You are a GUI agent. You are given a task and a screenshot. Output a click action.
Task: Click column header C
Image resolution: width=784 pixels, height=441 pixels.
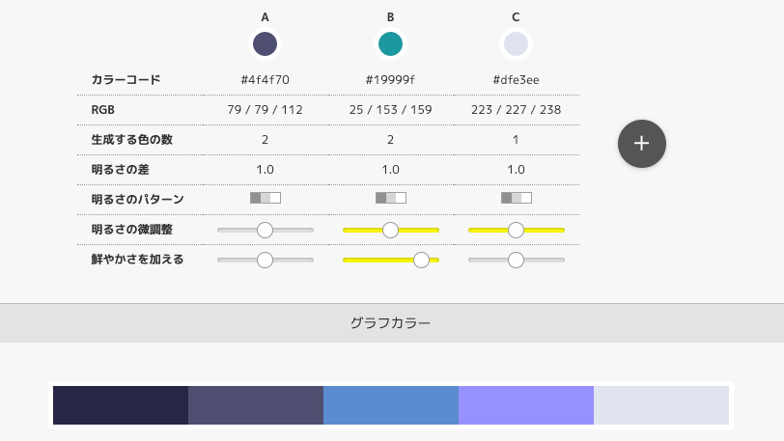516,17
